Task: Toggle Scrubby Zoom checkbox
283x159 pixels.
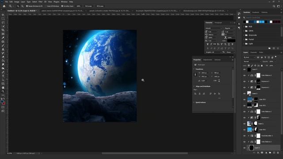Action: pos(62,6)
